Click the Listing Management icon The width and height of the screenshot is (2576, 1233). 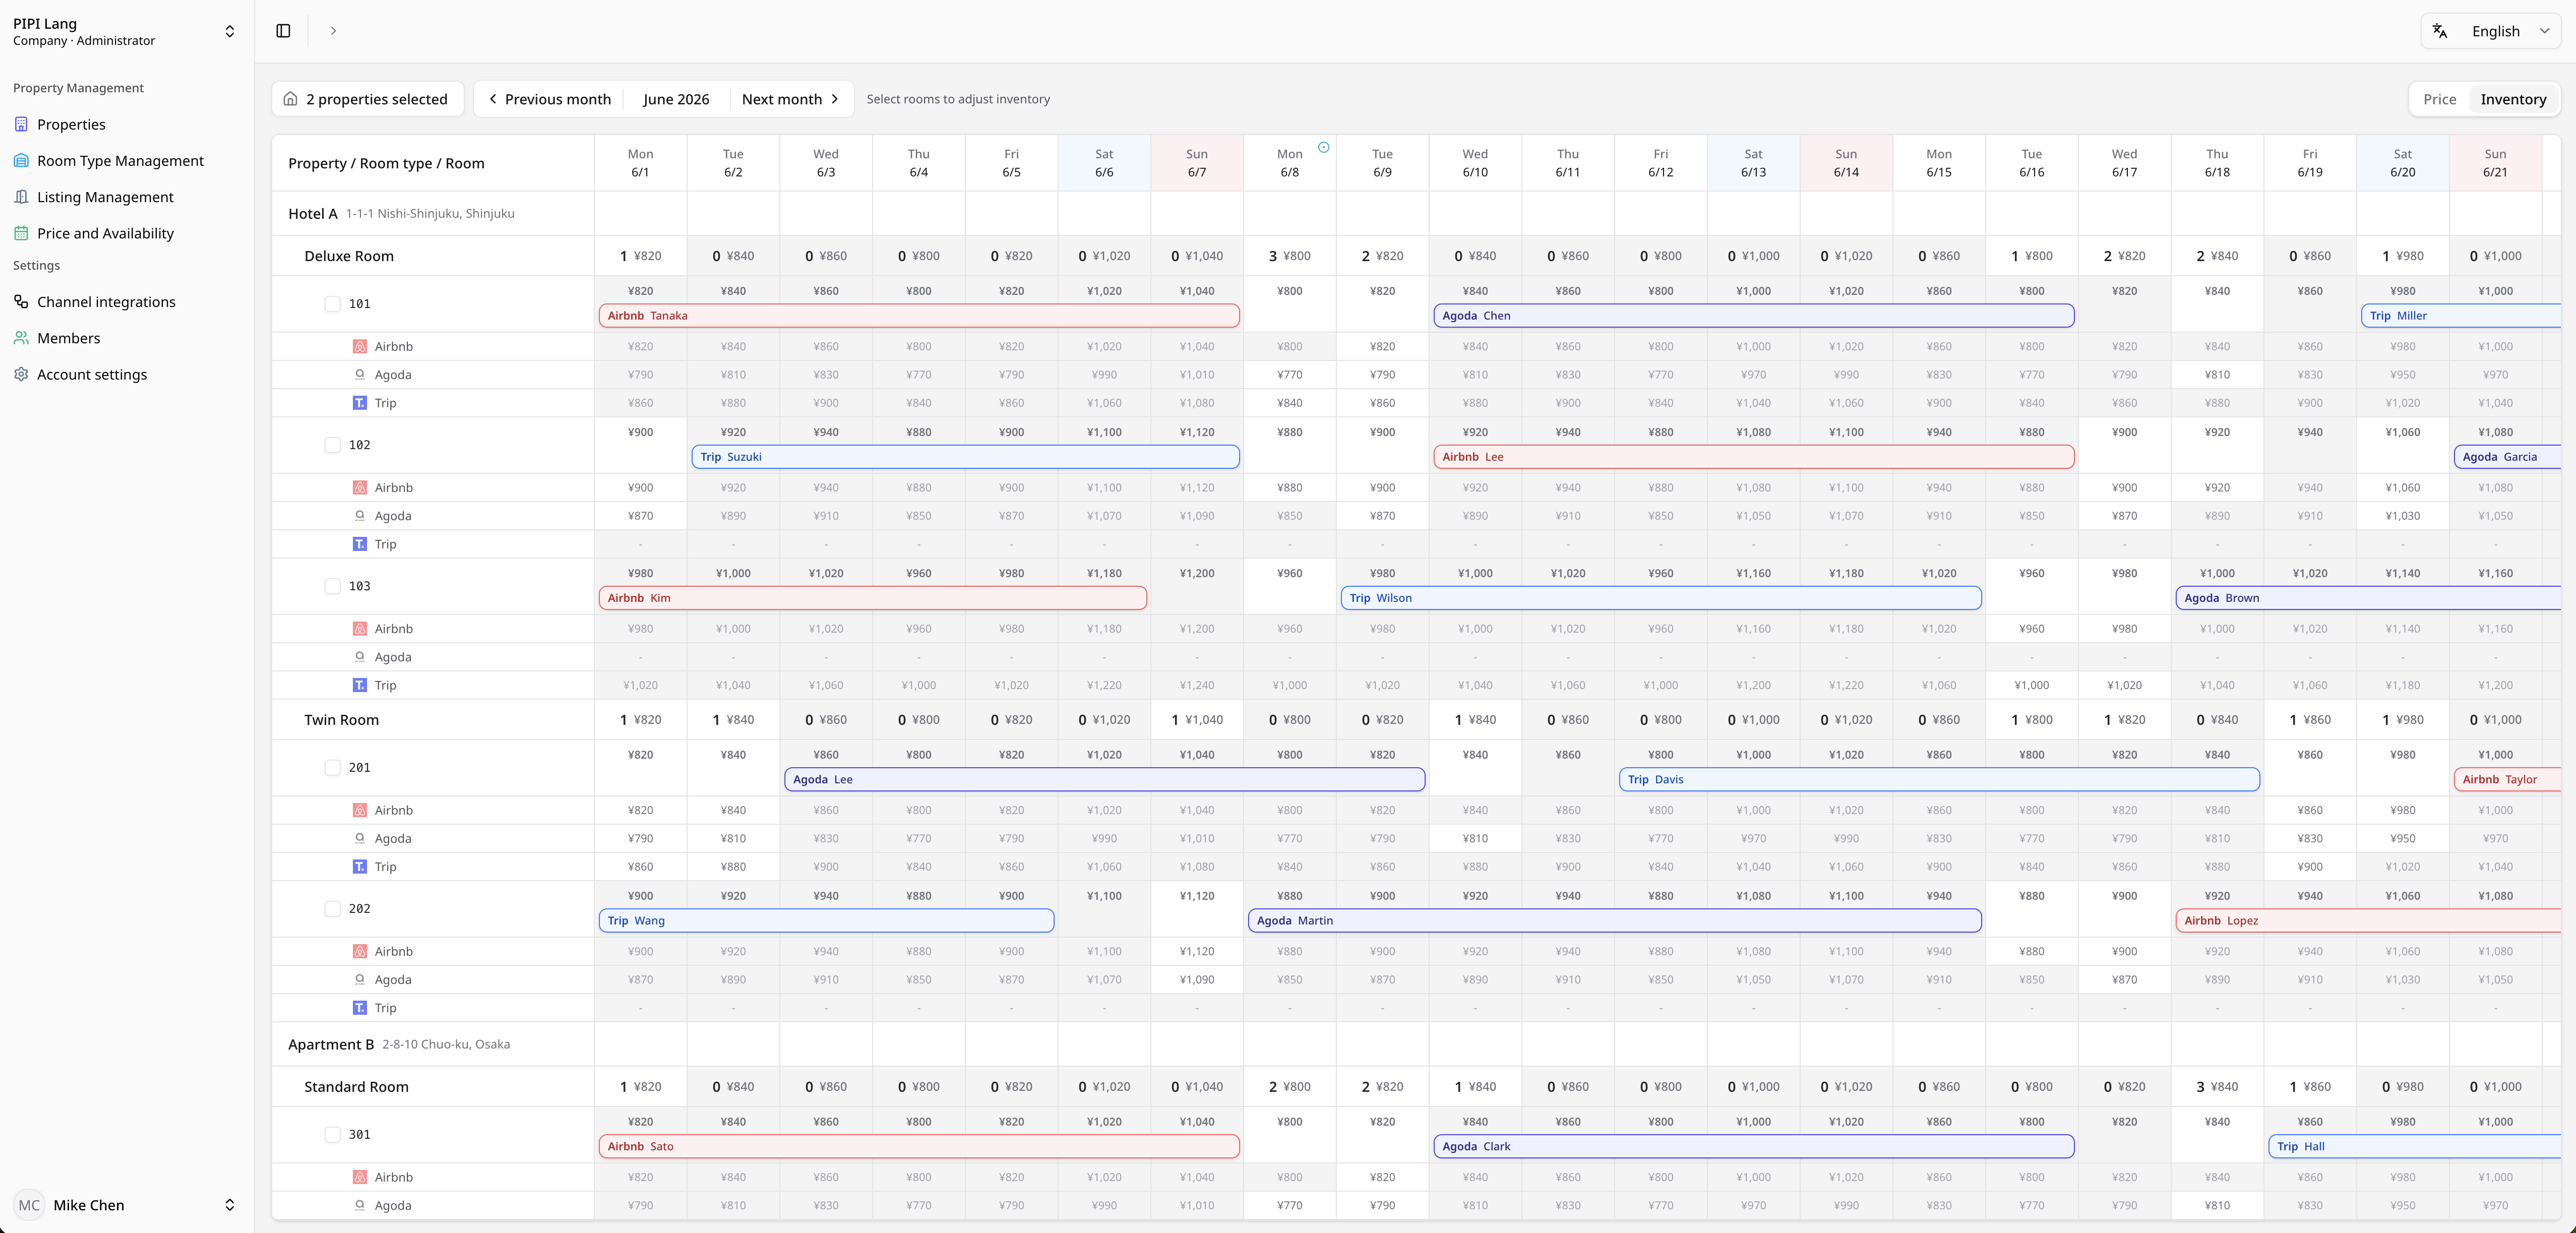21,197
